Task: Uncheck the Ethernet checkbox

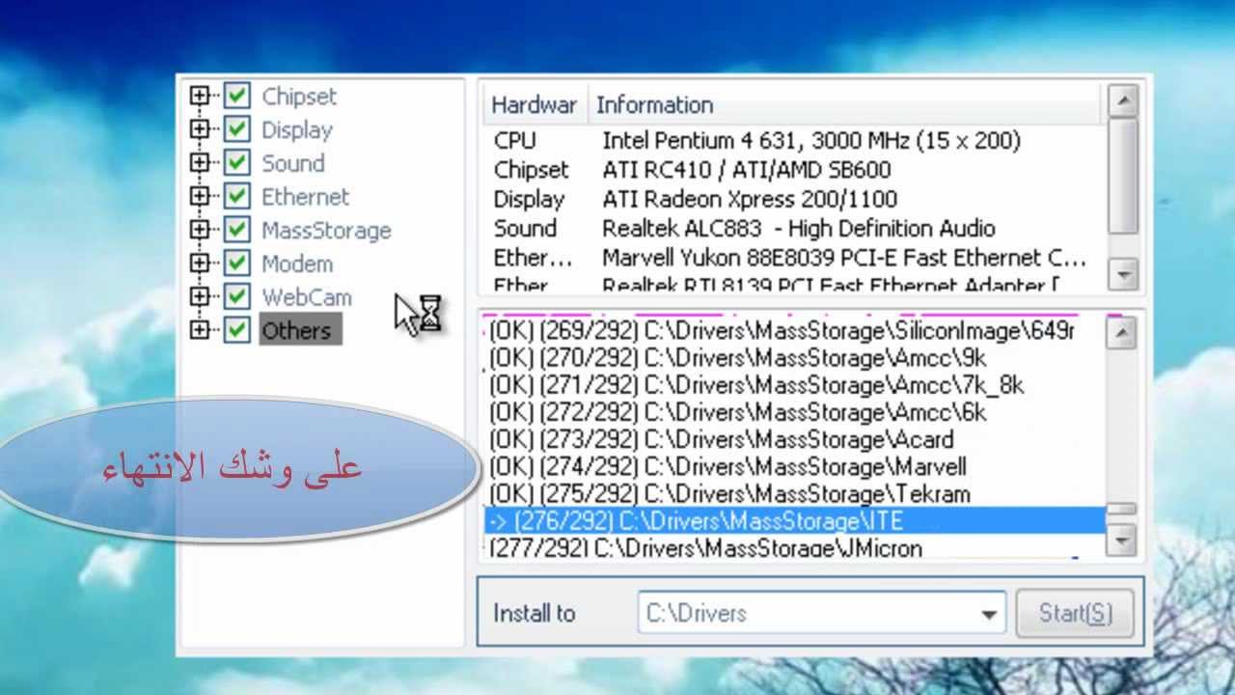Action: pyautogui.click(x=236, y=197)
